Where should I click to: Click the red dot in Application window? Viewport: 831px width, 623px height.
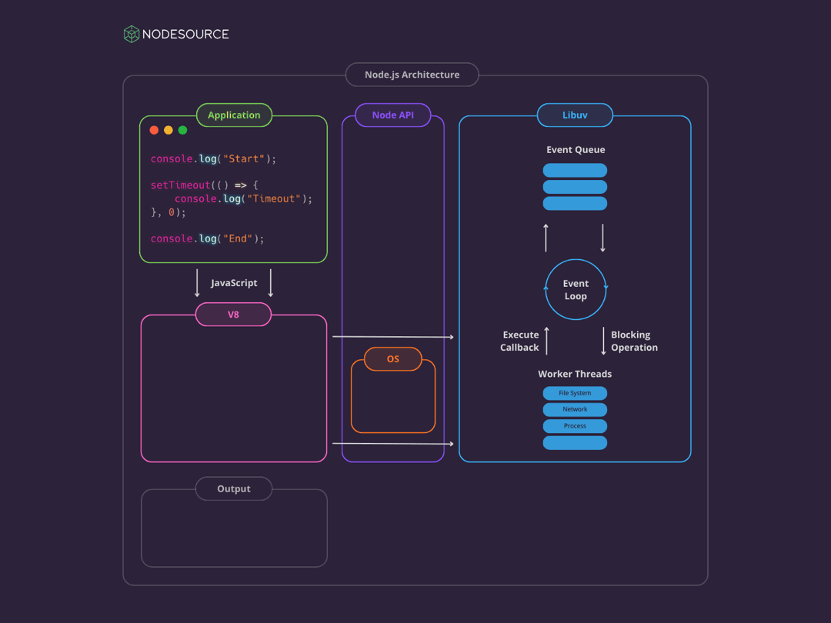coord(154,130)
